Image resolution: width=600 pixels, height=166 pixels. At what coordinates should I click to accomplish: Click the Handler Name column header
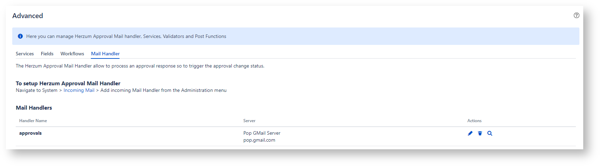(x=33, y=121)
